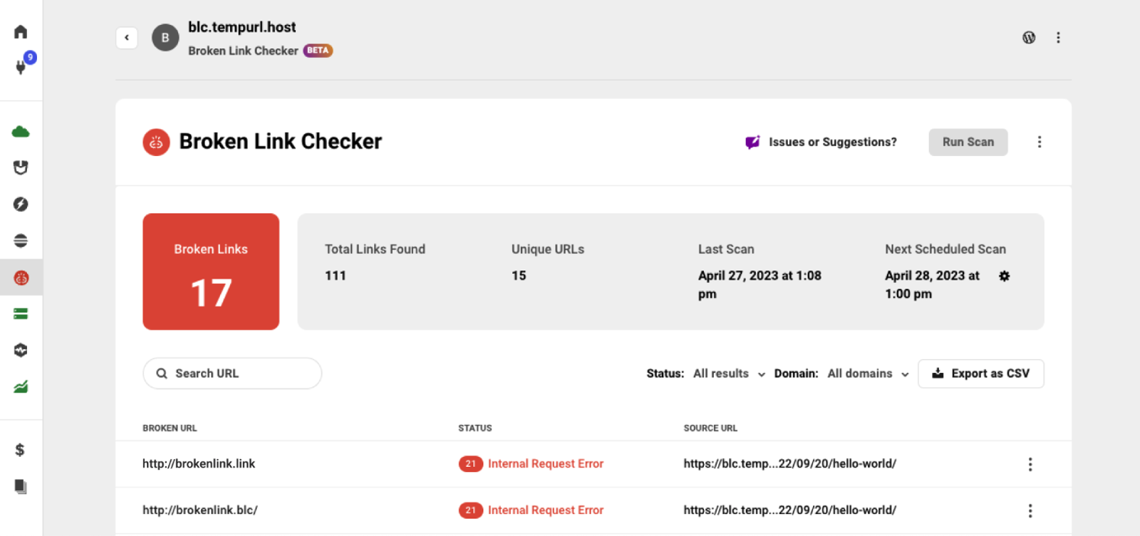Open the green stacked bars sidebar icon
The height and width of the screenshot is (536, 1140).
[21, 314]
